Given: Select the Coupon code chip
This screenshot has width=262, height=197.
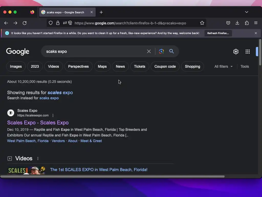Looking at the screenshot, I should click(165, 66).
